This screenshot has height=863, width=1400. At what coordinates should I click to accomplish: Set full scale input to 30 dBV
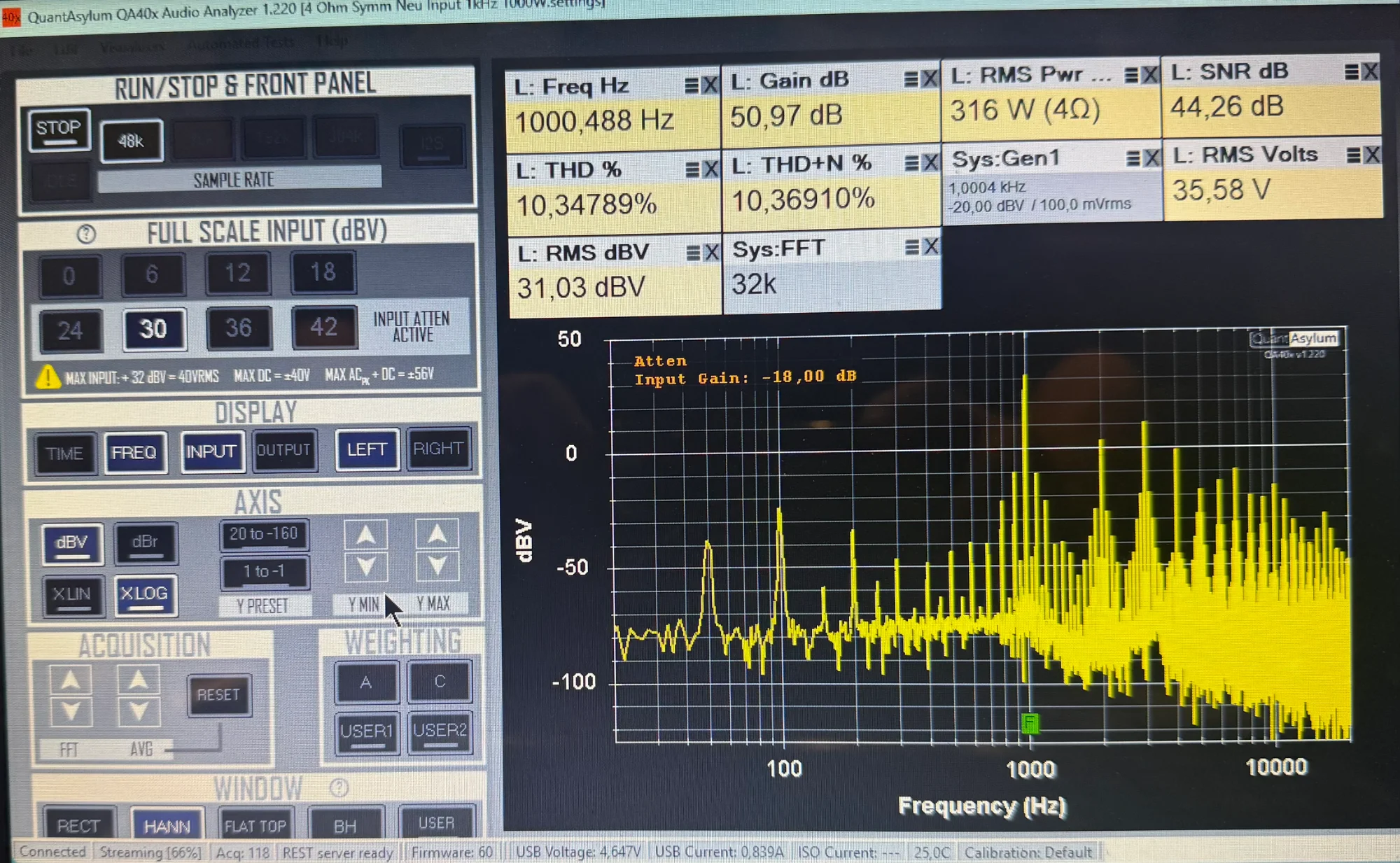(154, 329)
